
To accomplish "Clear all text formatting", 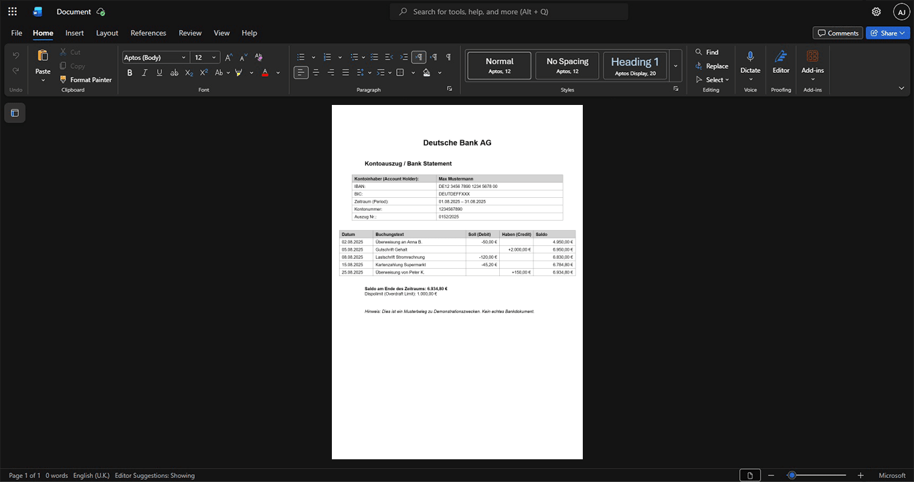I will pos(258,57).
